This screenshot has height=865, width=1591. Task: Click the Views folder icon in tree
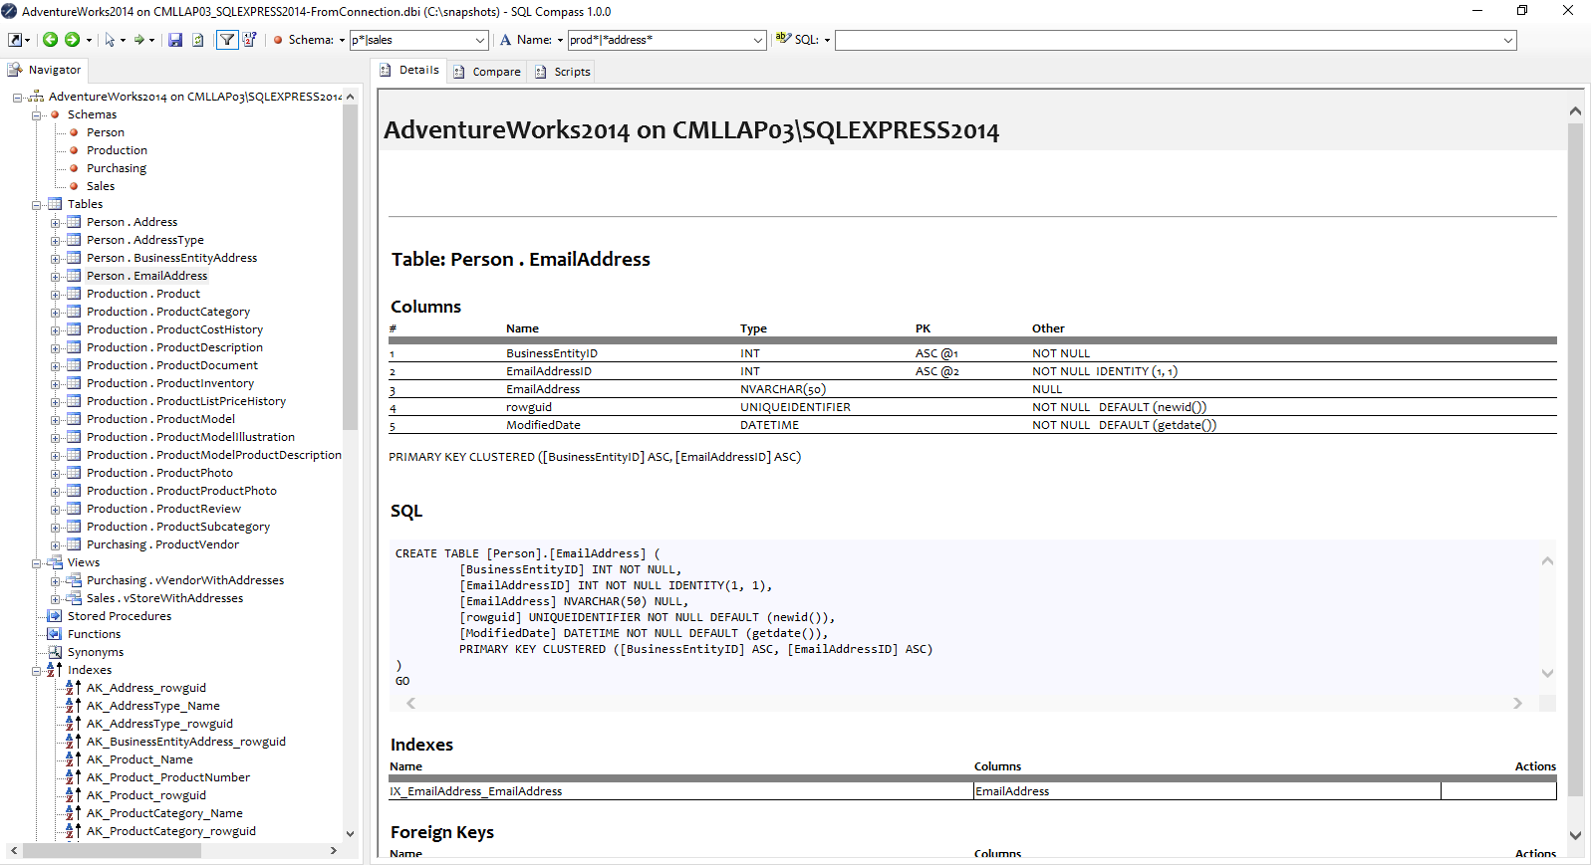tap(55, 562)
